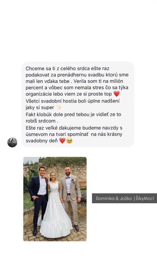Click the red heart emoji after "svadobny deň"

pos(62,140)
